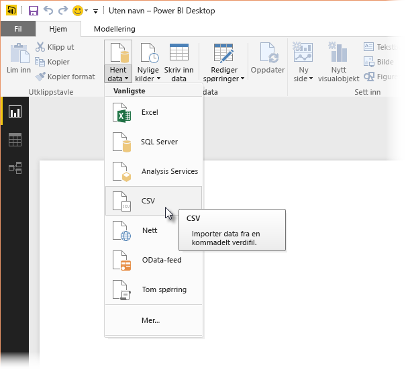Select Tom spørring blank query

tap(154, 289)
